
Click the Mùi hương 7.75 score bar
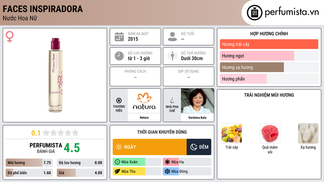(29, 163)
